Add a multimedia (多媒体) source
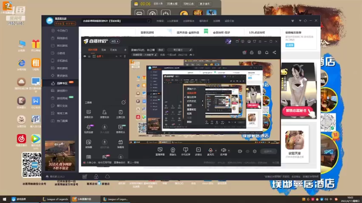This screenshot has width=362, height=203. (198, 152)
